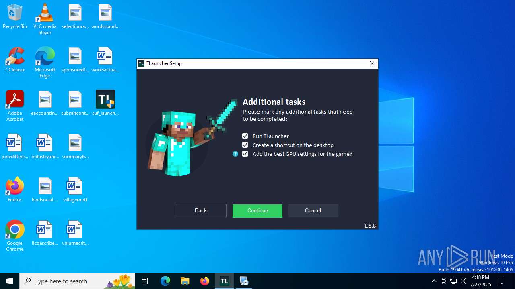Image resolution: width=515 pixels, height=289 pixels.
Task: Select the kindsocial... image file on desktop
Action: [45, 190]
